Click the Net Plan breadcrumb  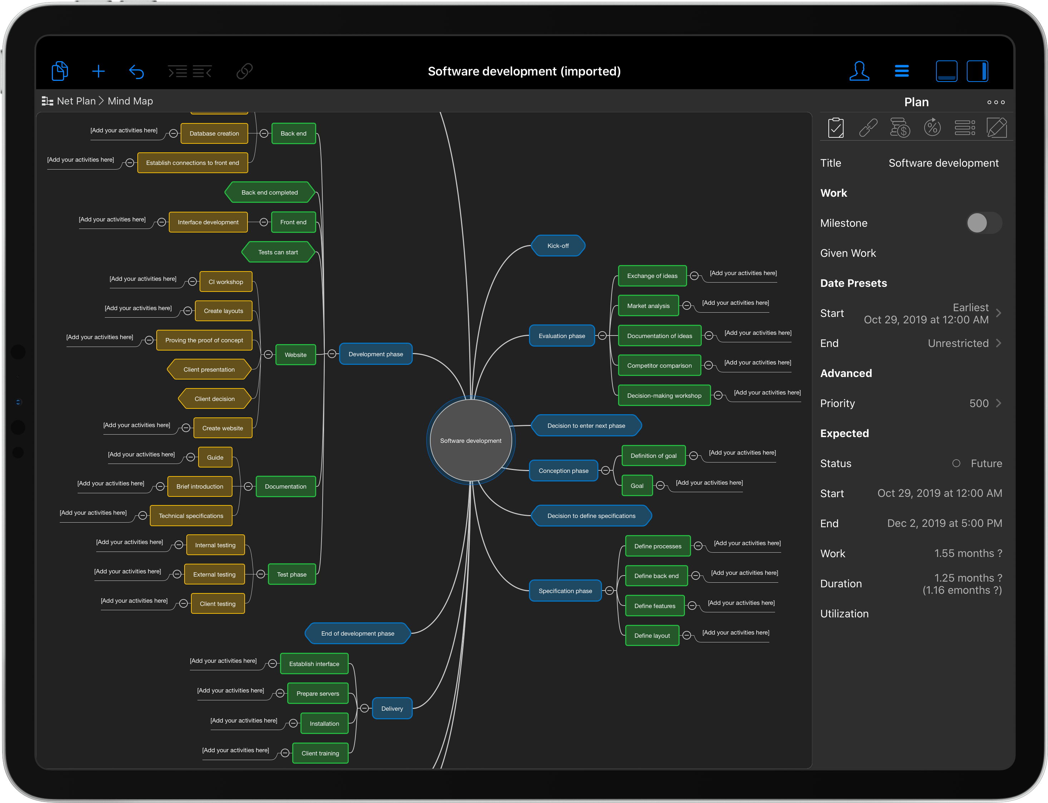click(76, 101)
